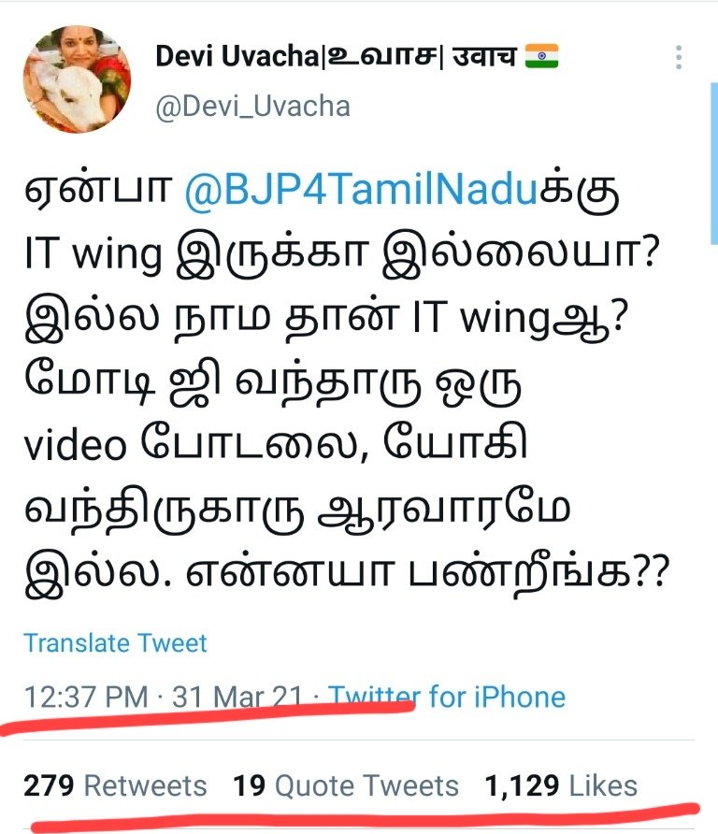View the 1,129 Likes list
718x834 pixels.
click(561, 785)
